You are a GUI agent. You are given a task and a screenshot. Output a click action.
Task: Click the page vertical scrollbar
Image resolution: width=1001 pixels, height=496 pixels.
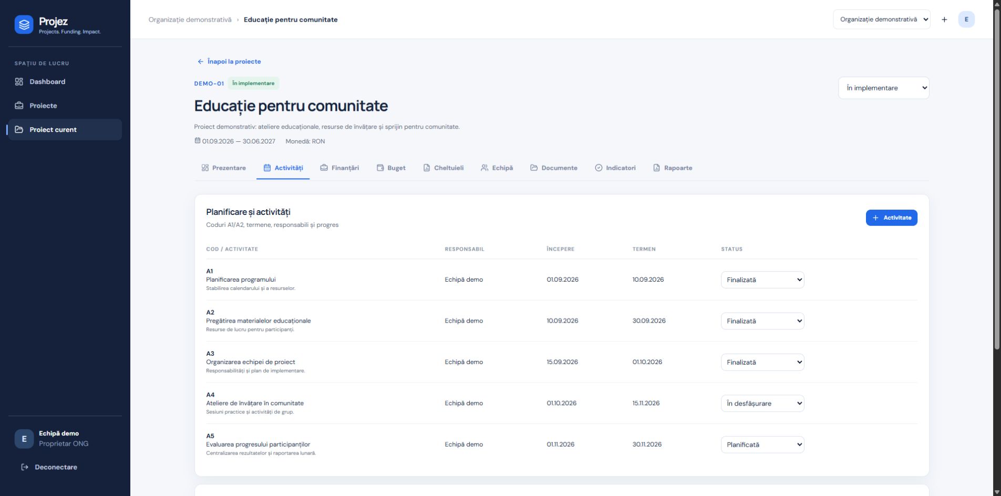coord(997,179)
